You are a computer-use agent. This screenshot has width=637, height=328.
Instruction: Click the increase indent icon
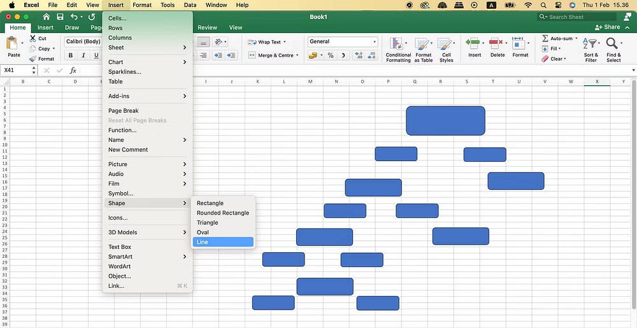(231, 55)
